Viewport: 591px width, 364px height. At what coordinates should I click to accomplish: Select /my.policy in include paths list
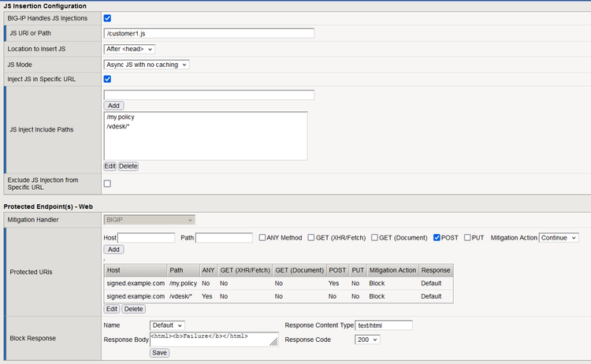coord(121,117)
